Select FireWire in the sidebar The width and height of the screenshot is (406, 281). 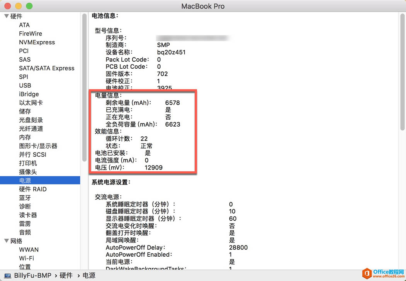(30, 34)
